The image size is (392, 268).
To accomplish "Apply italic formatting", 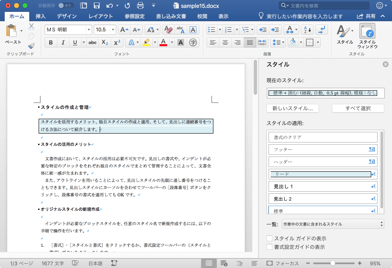I will (63, 42).
